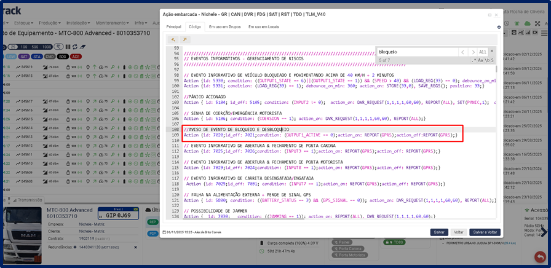Go to previous search match arrow
The width and height of the screenshot is (551, 268).
pos(464,52)
